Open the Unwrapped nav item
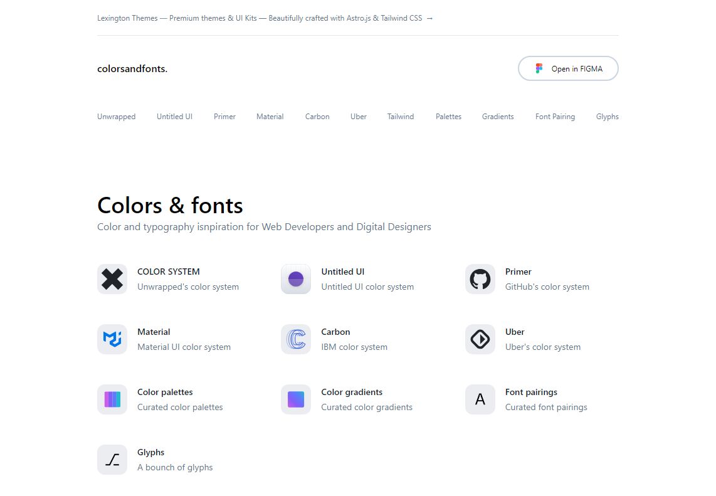Image resolution: width=716 pixels, height=496 pixels. click(117, 117)
